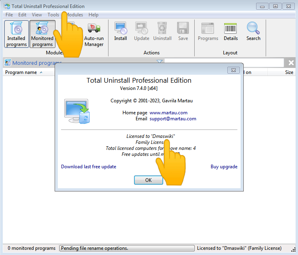Viewport: 298px width, 255px height.
Task: Click the status bar license text
Action: coord(239,248)
